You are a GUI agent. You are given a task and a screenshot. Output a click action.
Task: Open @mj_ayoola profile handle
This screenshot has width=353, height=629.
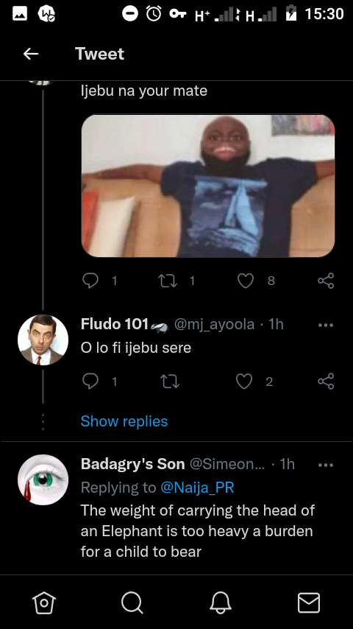[214, 324]
